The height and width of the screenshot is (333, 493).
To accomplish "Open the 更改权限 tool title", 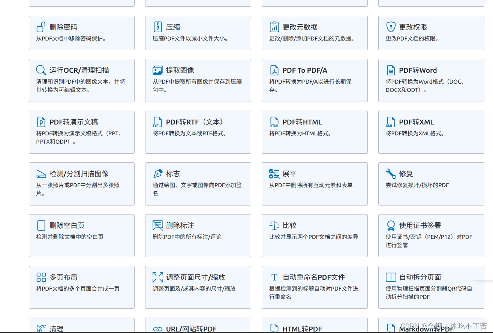I will 413,27.
